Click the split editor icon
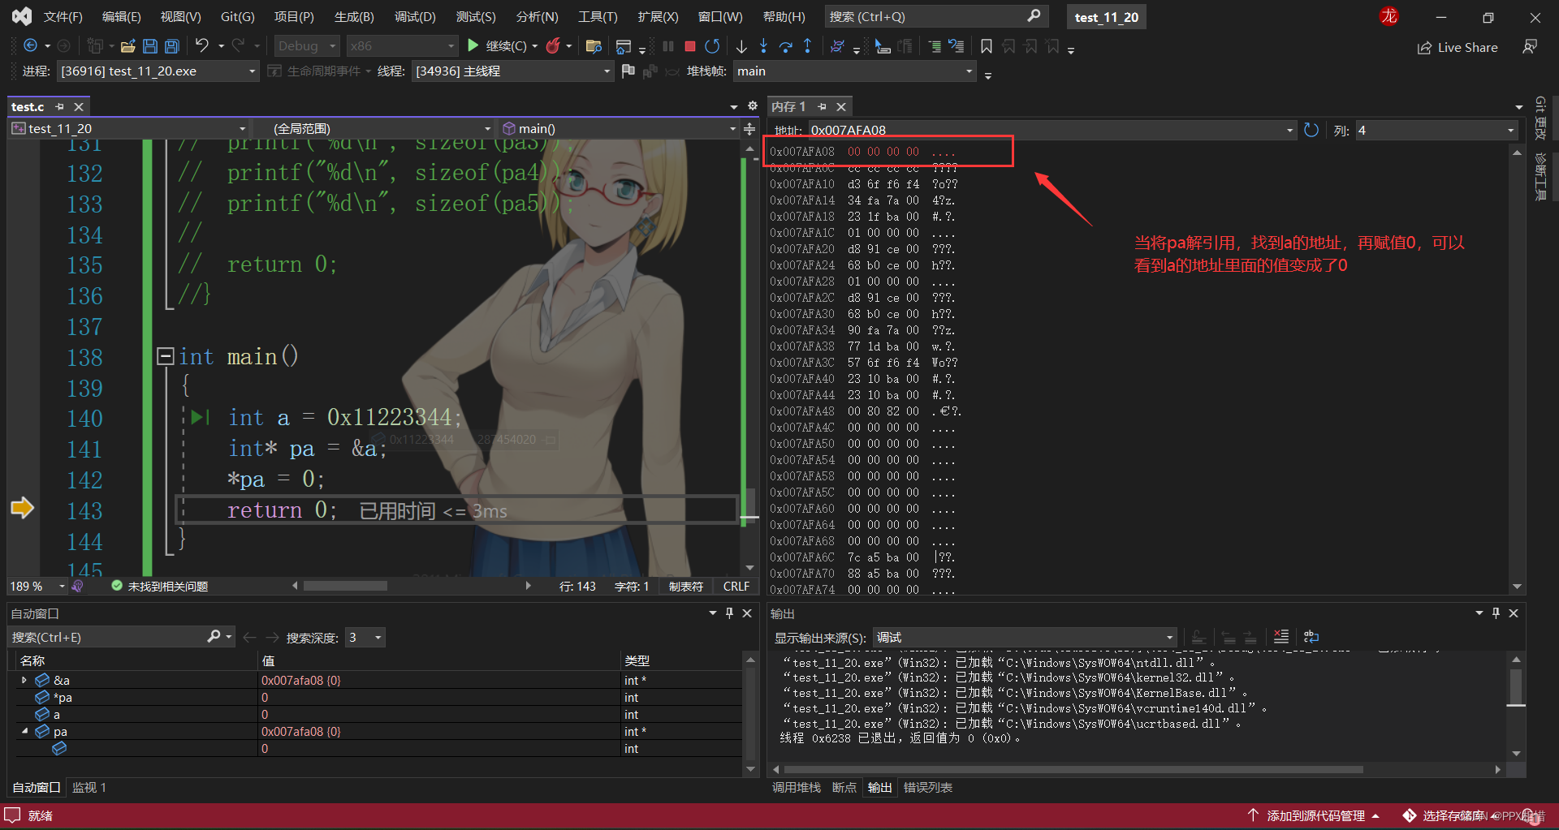This screenshot has width=1559, height=830. (749, 129)
